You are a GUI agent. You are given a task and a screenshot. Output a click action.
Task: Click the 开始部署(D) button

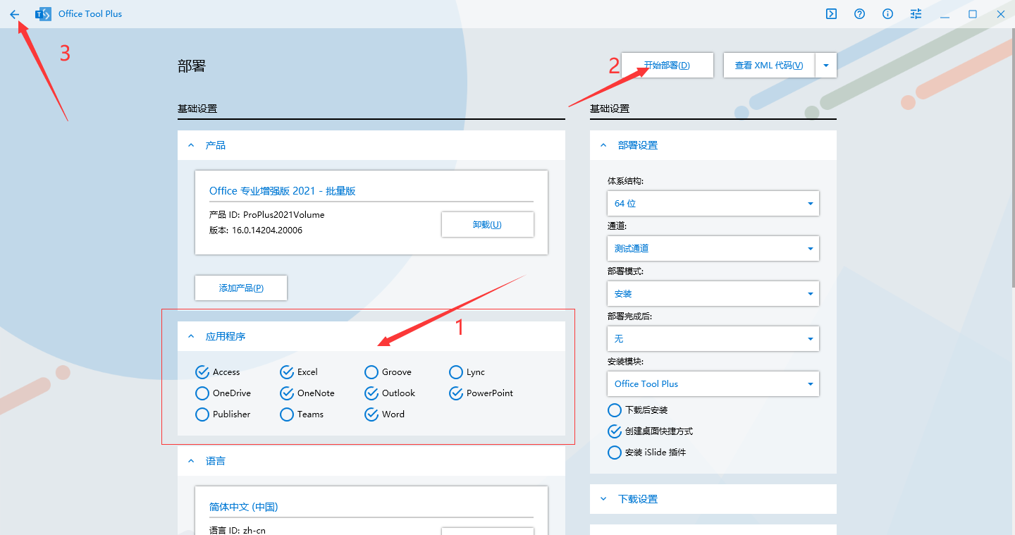point(667,66)
